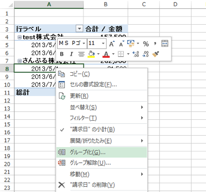Open font size 11 dropdown

point(103,43)
